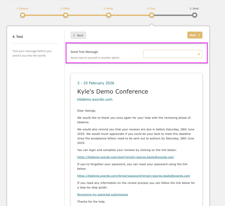Viewport: 225px width, 206px height.
Task: Click the left chevron in Back button
Action: pyautogui.click(x=74, y=35)
